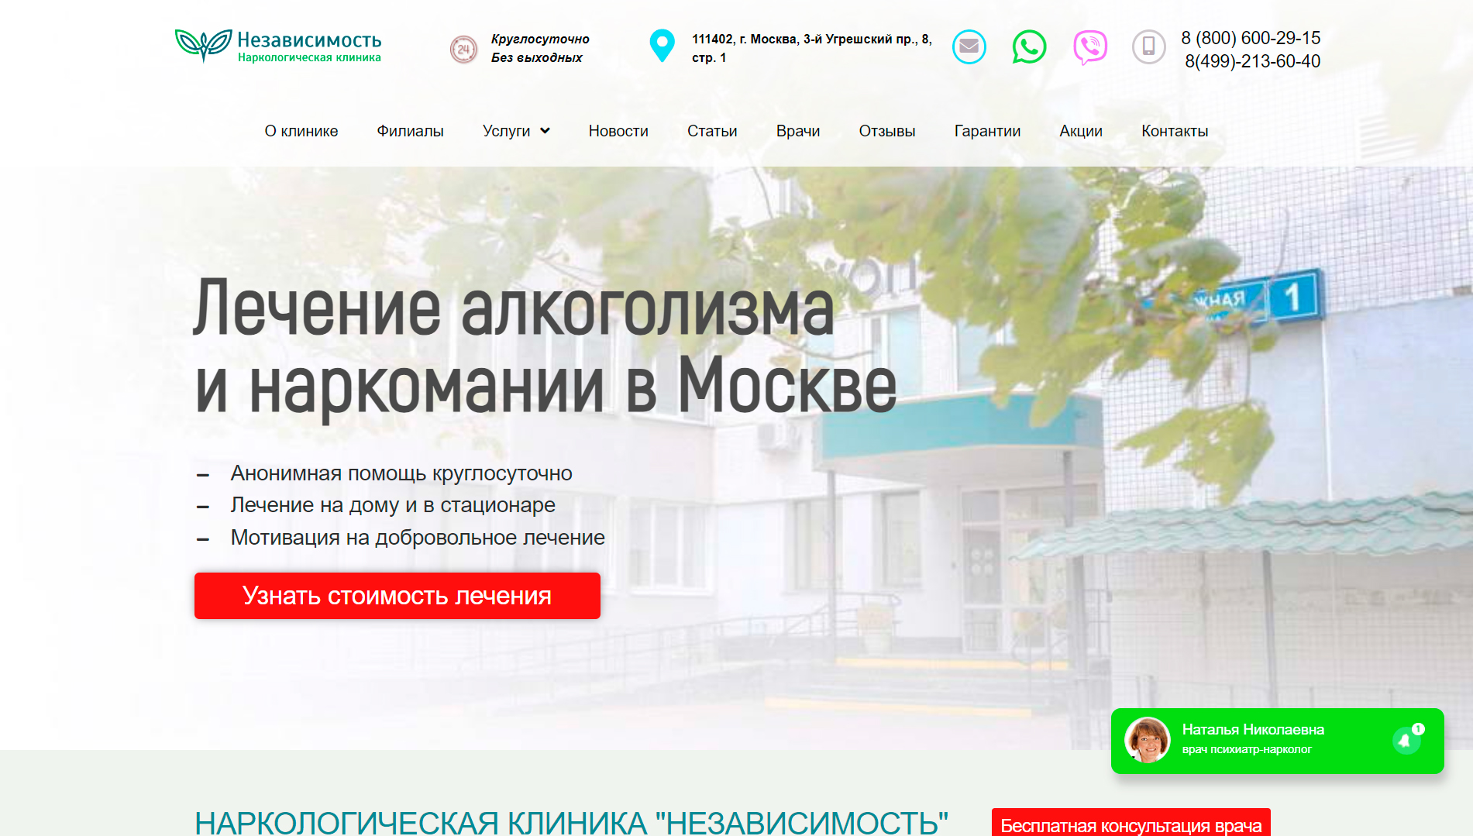This screenshot has height=836, width=1473.
Task: Navigate to Врачи page
Action: tap(797, 131)
